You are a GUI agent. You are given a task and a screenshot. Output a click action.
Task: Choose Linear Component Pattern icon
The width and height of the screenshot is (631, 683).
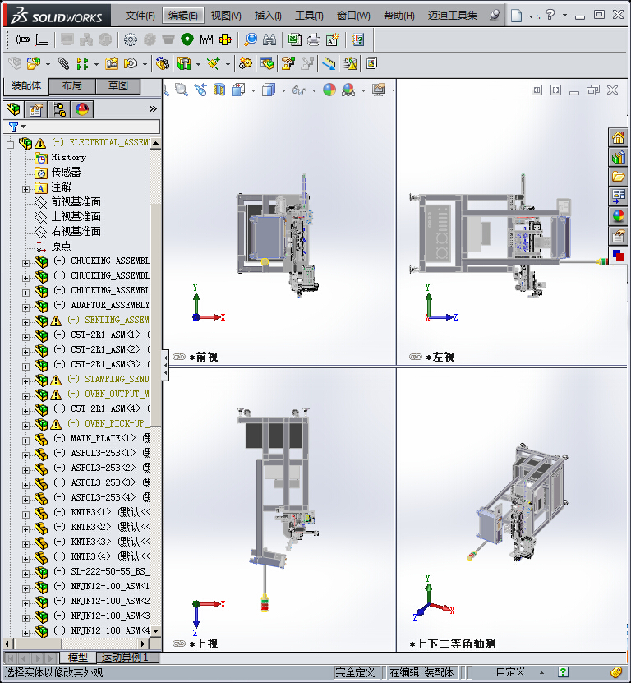[x=82, y=63]
